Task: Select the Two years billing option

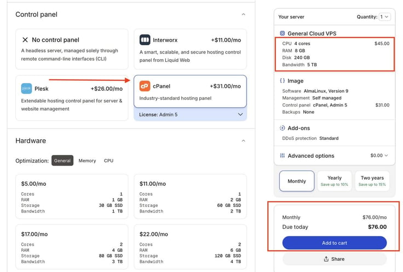Action: click(x=372, y=181)
